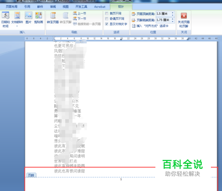222x191 pixels.
Task: Insert a Picture (图片) into the footer
Action: pos(28,18)
